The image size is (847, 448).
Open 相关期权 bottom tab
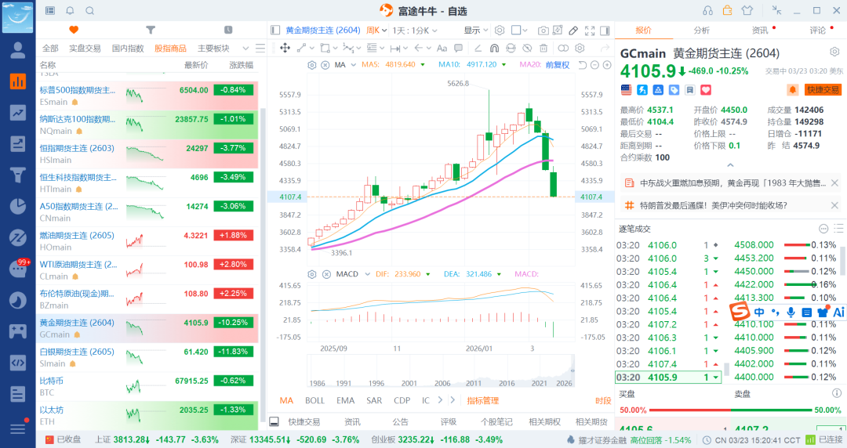[x=544, y=421]
